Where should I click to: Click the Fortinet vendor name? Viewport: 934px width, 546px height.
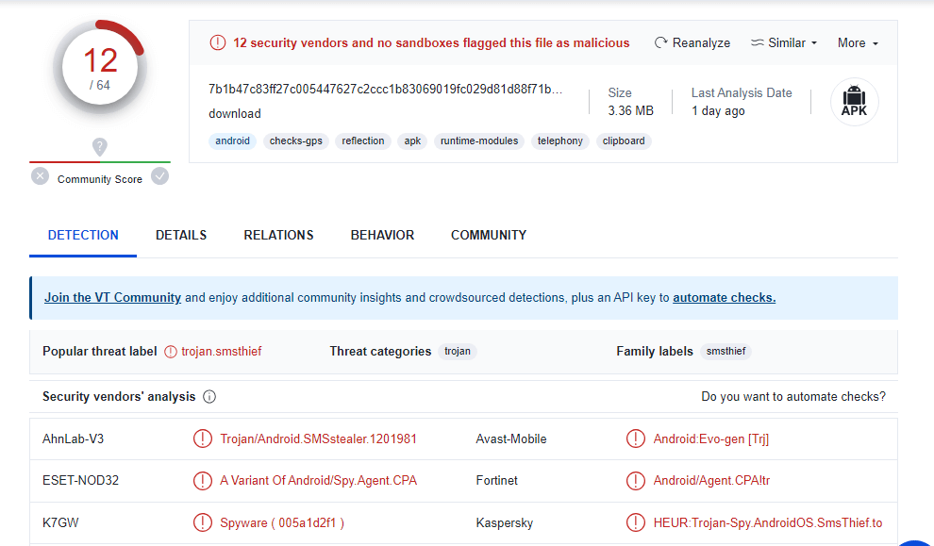point(497,481)
